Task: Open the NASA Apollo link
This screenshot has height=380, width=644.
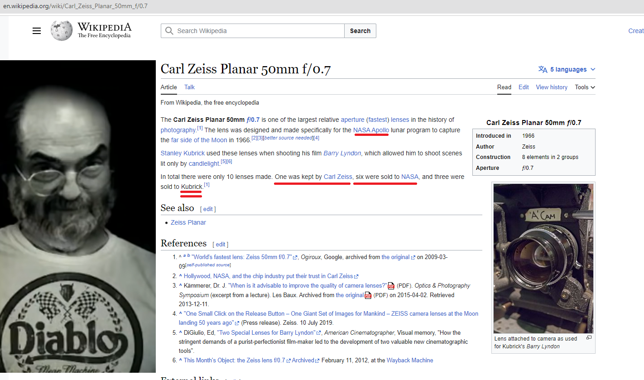Action: (x=371, y=130)
